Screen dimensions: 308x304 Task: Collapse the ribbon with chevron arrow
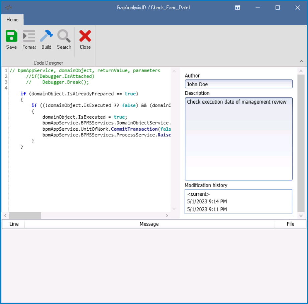pos(301,61)
